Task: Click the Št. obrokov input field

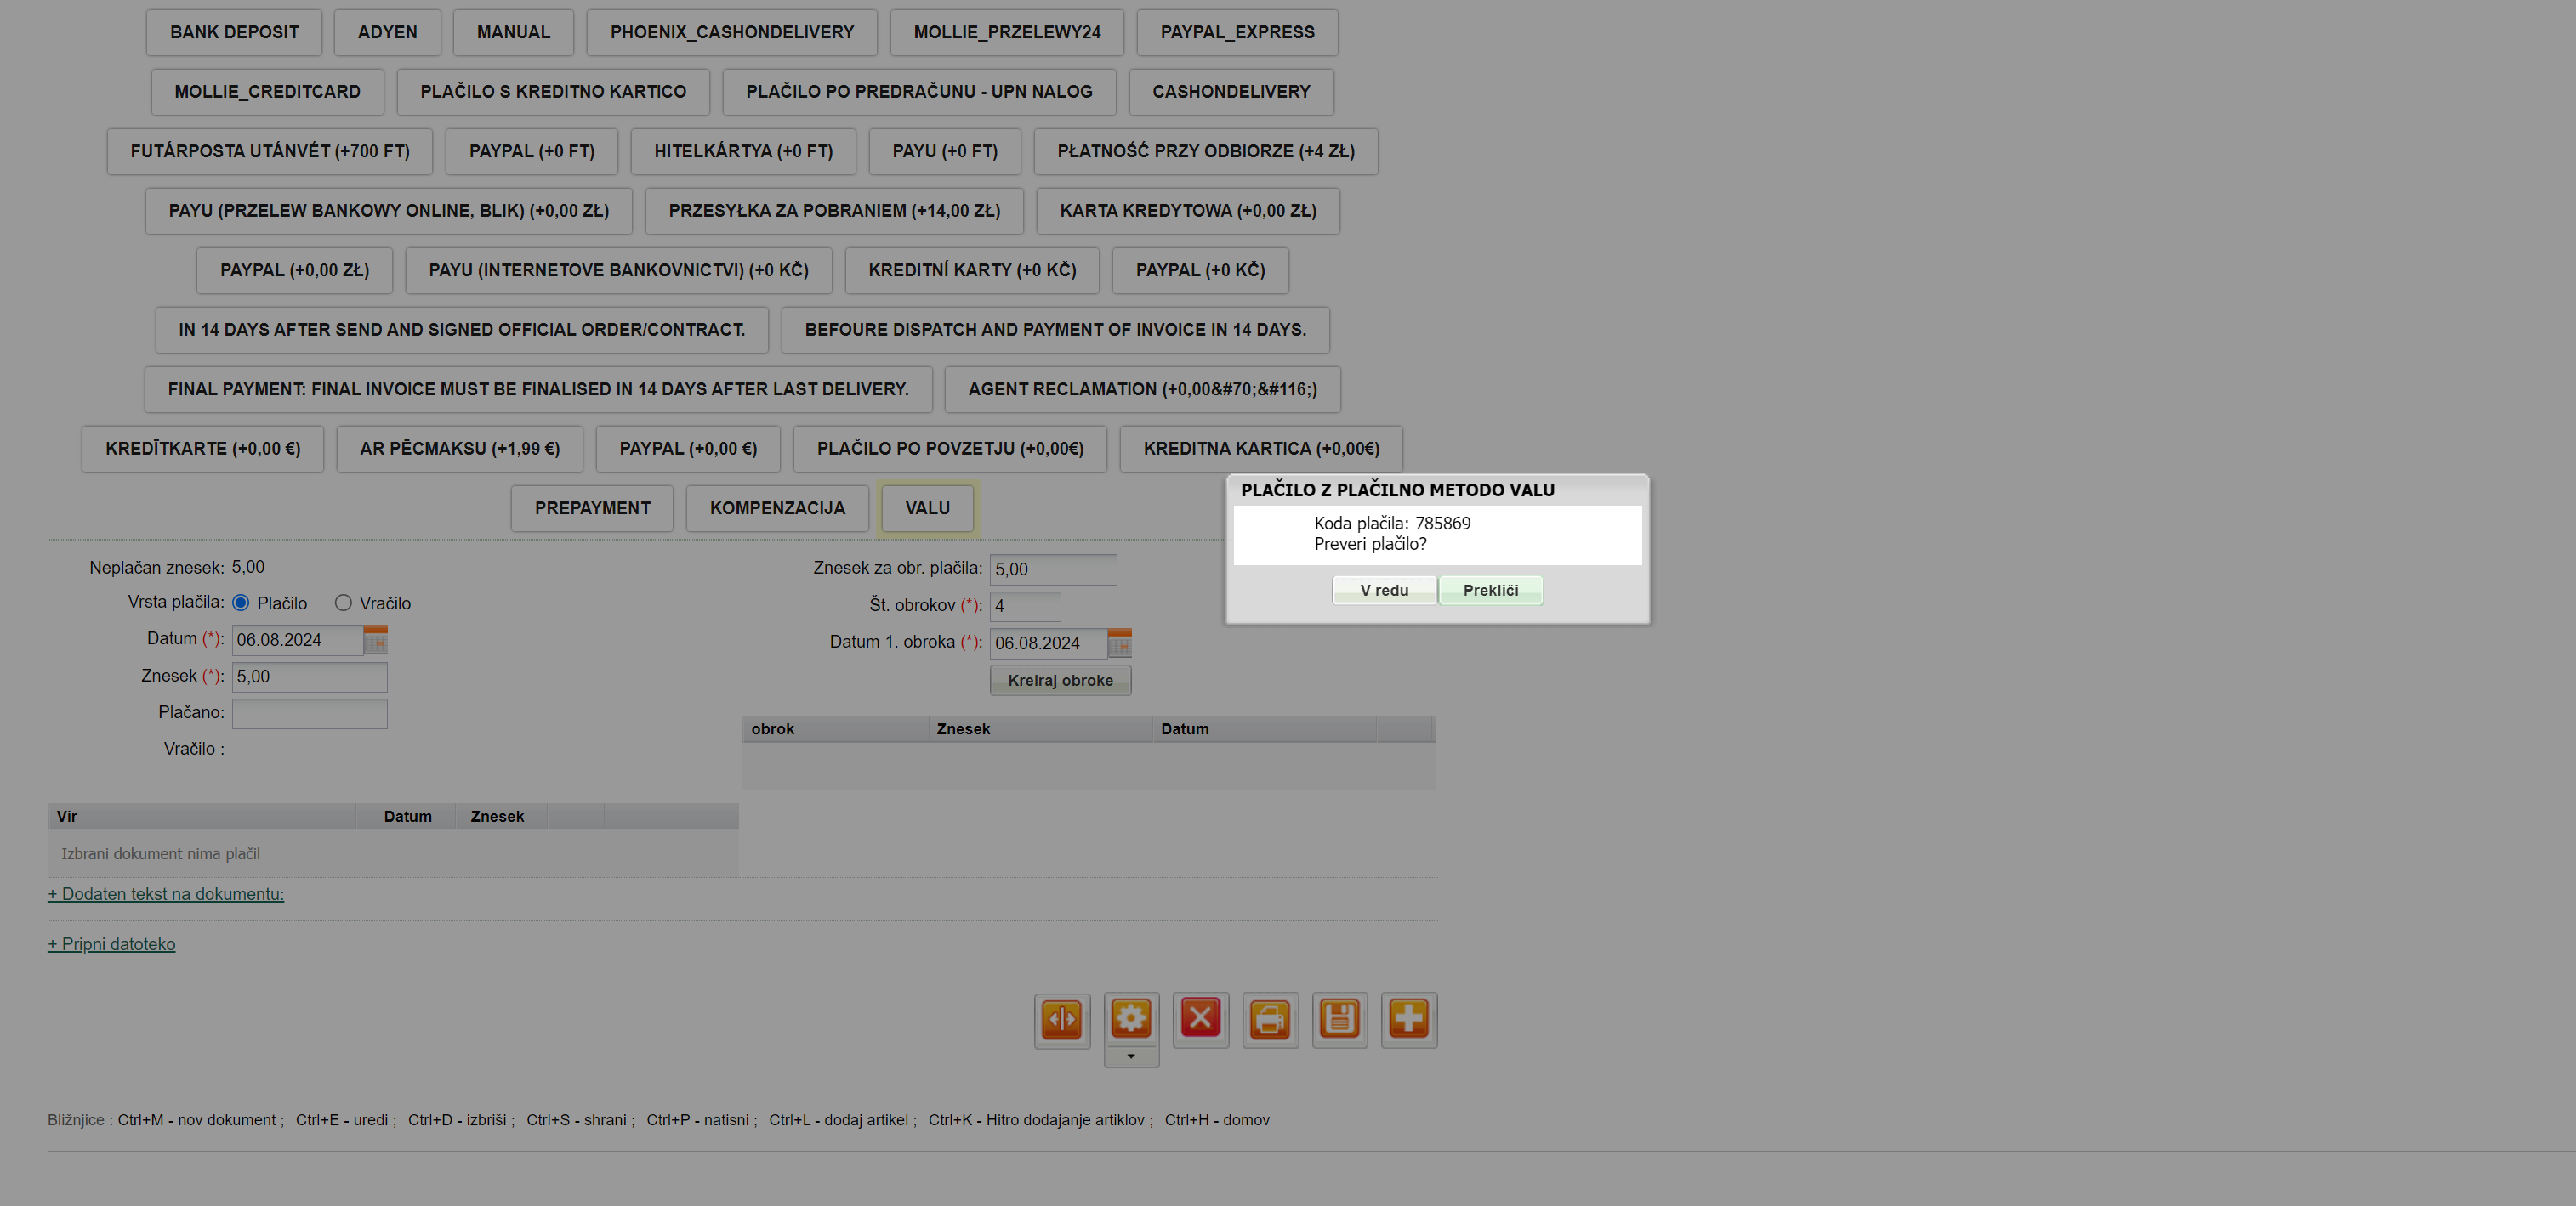Action: coord(1024,605)
